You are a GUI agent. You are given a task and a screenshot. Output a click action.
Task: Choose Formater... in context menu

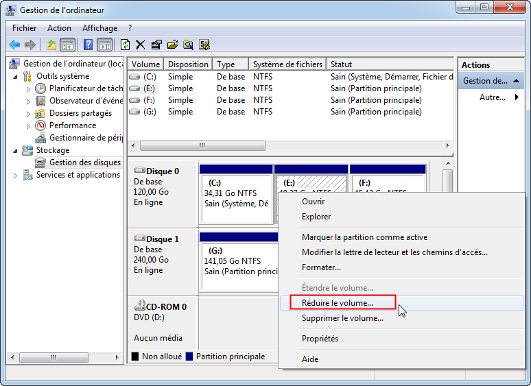pos(401,267)
